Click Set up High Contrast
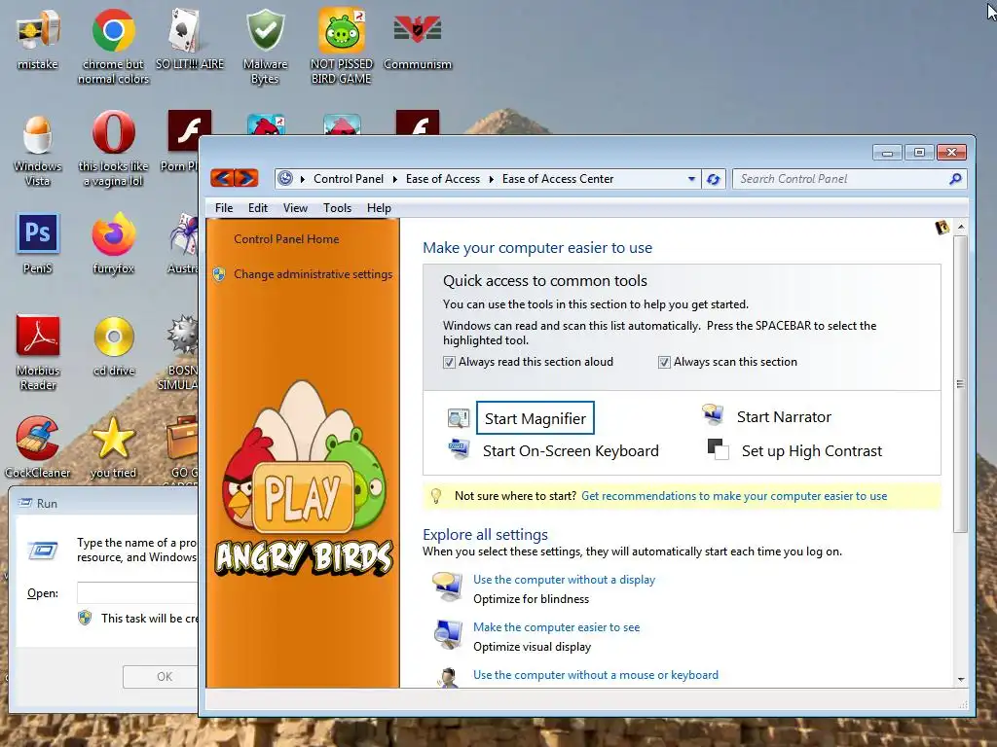Image resolution: width=997 pixels, height=747 pixels. [812, 451]
